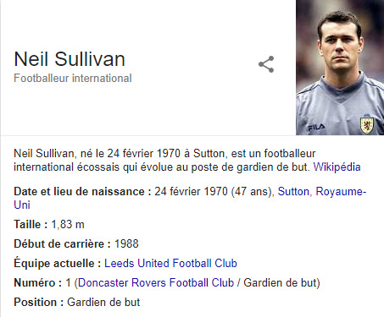
Task: Click the Neil Sullivan title heading
Action: [70, 59]
